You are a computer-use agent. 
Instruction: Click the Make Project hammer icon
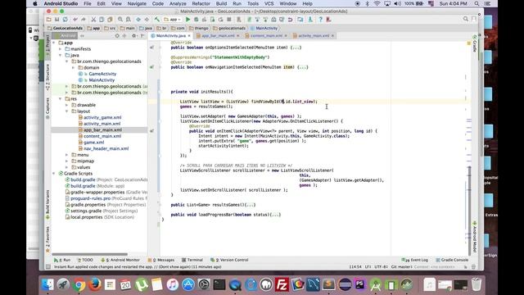click(x=156, y=20)
